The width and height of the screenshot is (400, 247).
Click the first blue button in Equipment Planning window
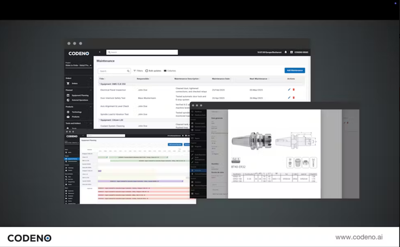pos(175,145)
